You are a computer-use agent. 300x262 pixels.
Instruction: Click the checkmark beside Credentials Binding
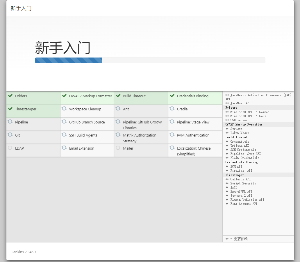(x=172, y=96)
